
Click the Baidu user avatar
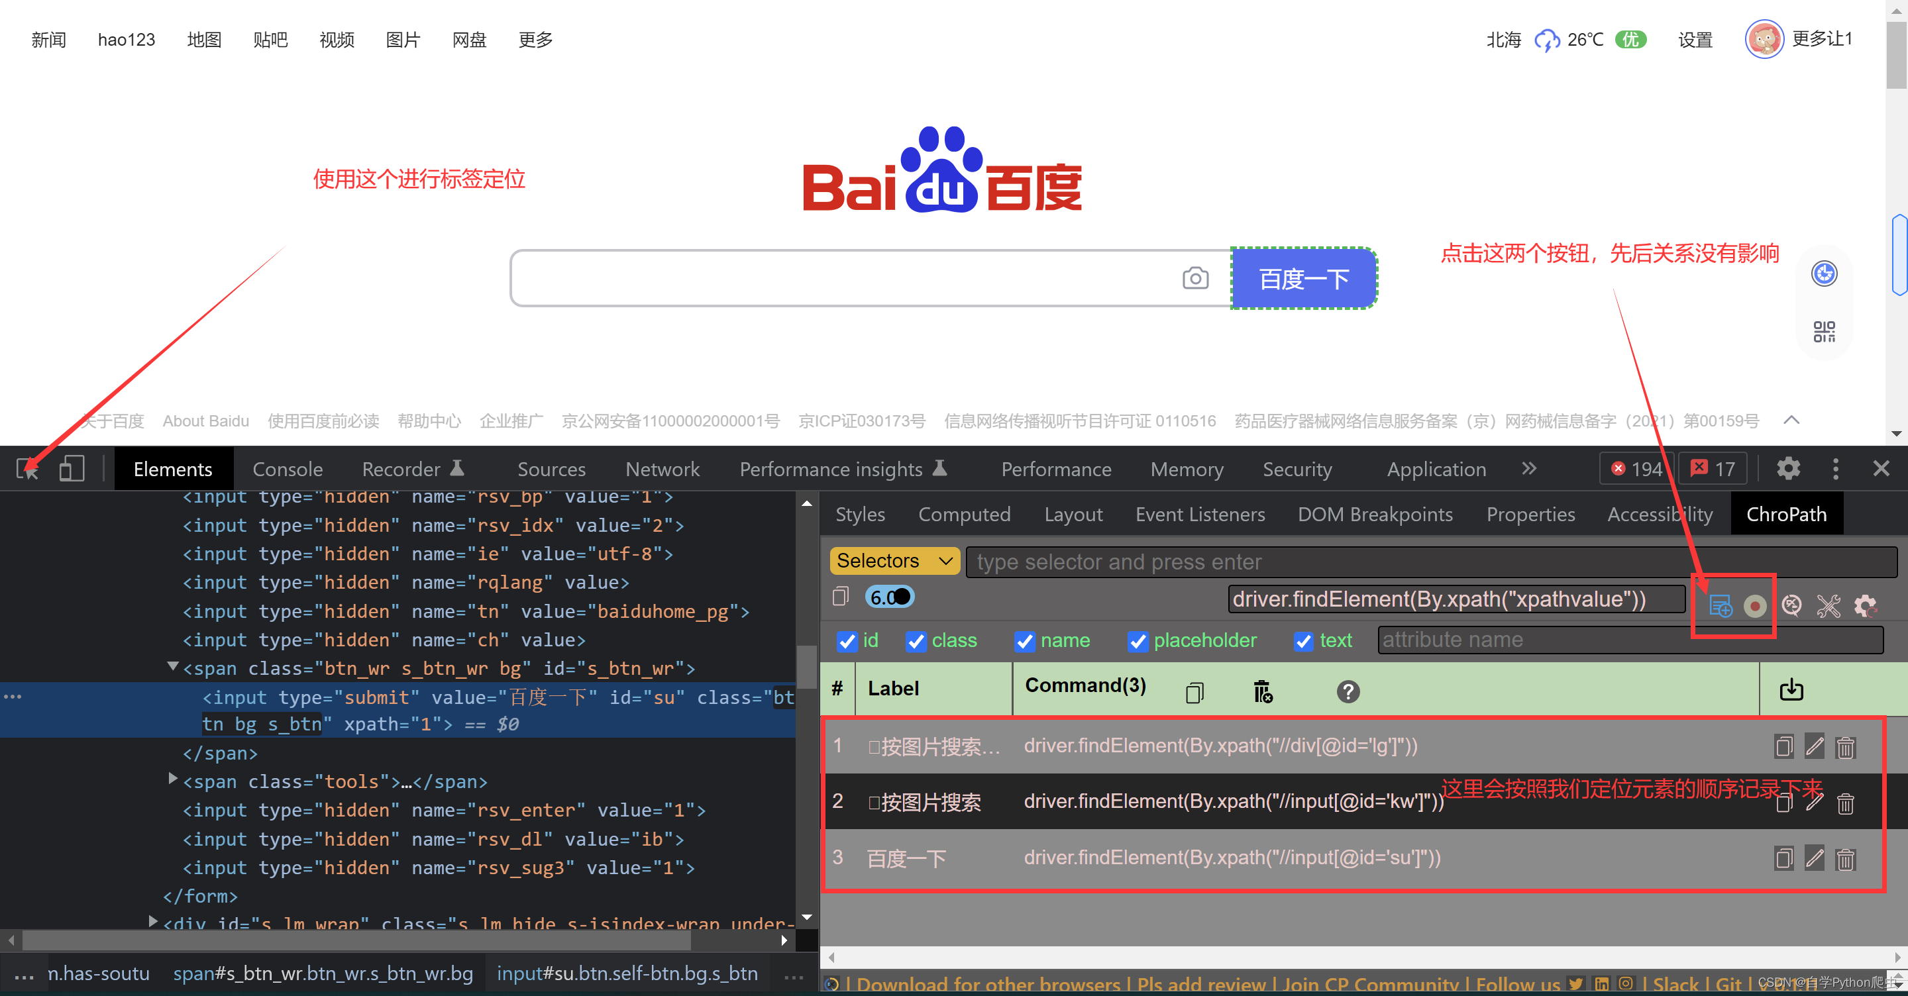pyautogui.click(x=1764, y=39)
